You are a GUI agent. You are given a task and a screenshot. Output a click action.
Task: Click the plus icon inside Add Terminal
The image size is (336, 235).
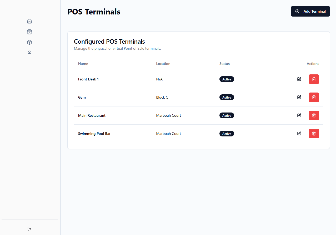297,11
